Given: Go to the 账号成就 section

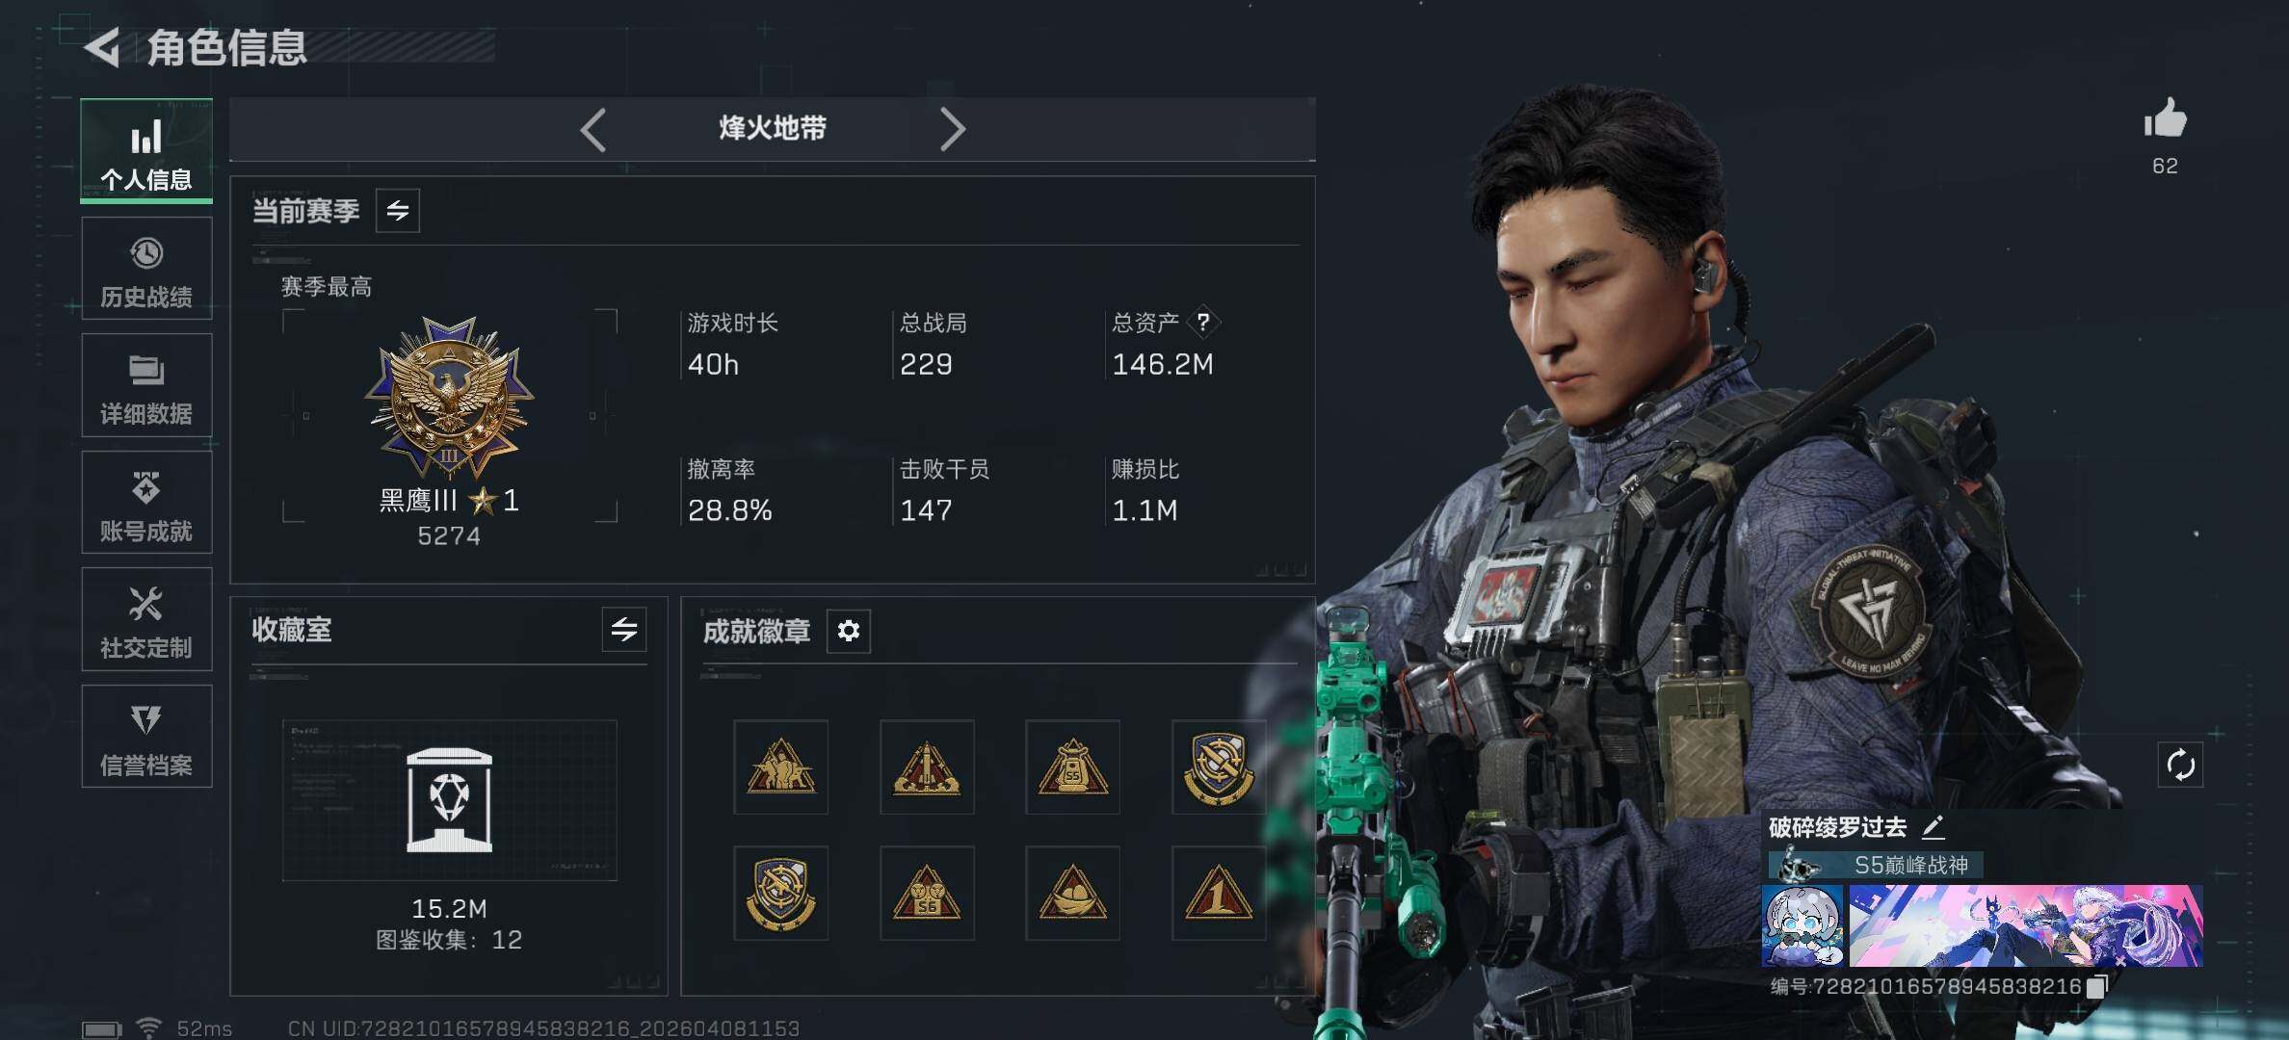Looking at the screenshot, I should pyautogui.click(x=146, y=503).
